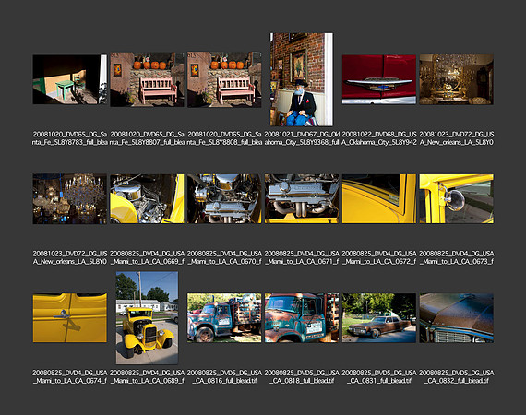Click filename label CA_0832_full_bleed.tif
Viewport: 526px width, 415px height.
point(456,376)
